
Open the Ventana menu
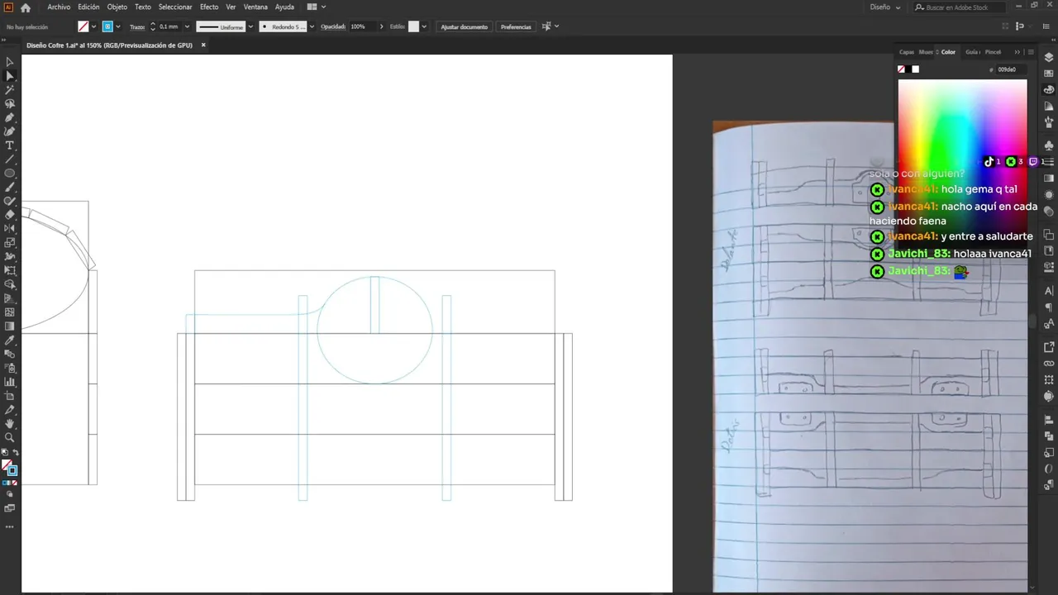[x=255, y=7]
